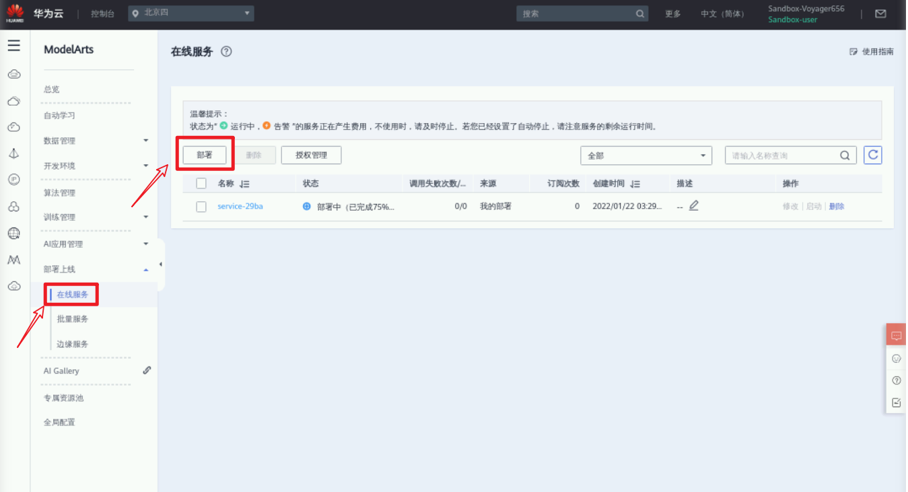Click the 部署中 status icon for service-29ba

pyautogui.click(x=307, y=207)
